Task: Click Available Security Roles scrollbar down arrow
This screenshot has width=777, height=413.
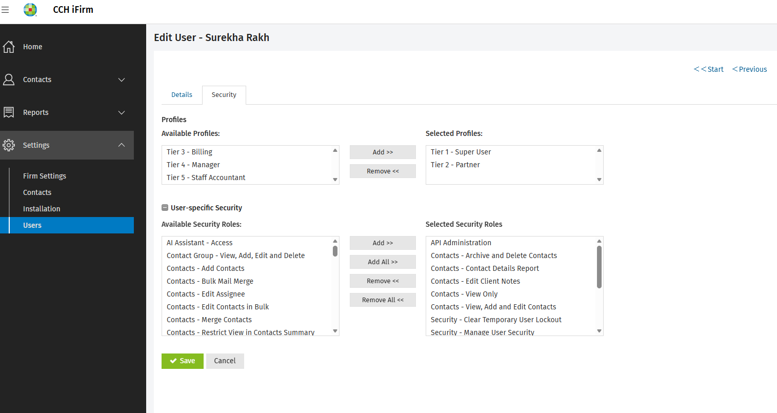Action: [x=335, y=331]
